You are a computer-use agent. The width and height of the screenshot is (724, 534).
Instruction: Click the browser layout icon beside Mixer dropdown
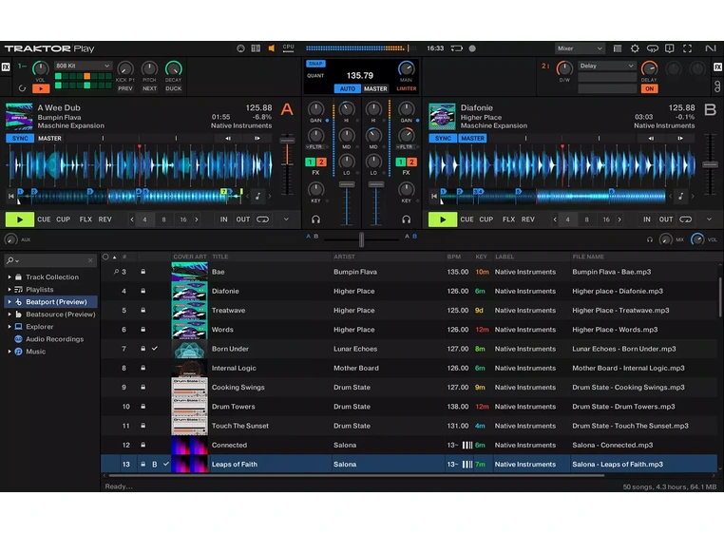click(618, 48)
